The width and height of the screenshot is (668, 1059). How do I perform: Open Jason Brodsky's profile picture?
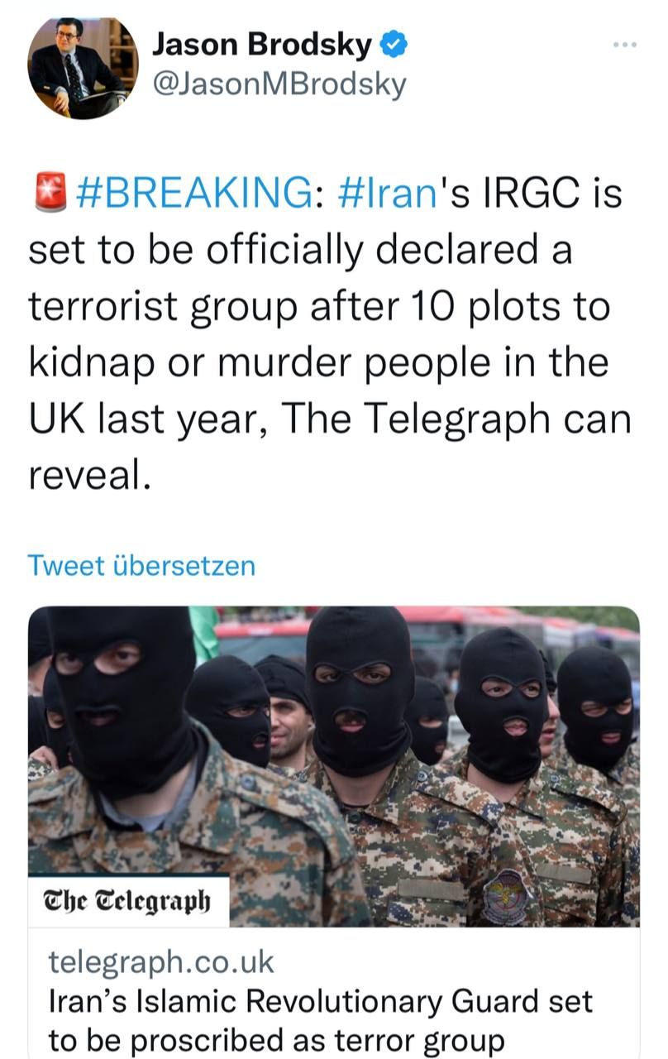83,68
